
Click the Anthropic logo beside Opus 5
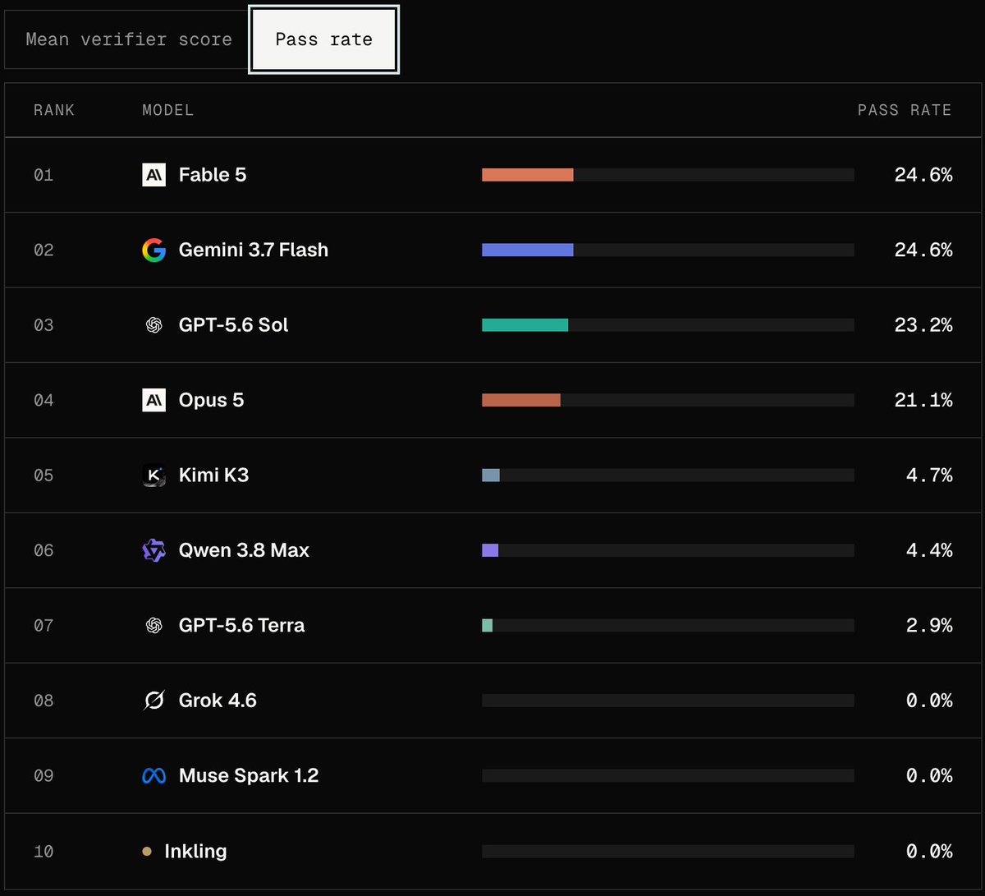point(153,400)
